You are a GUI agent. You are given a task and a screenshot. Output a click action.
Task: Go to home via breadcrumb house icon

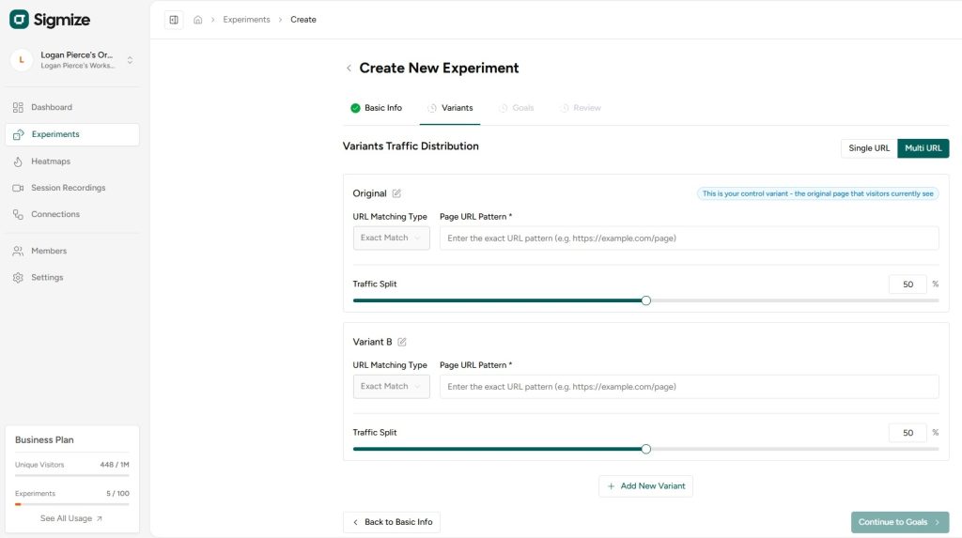[x=198, y=20]
